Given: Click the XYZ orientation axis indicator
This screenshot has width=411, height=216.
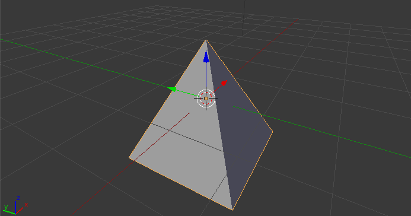Looking at the screenshot, I should 15,205.
